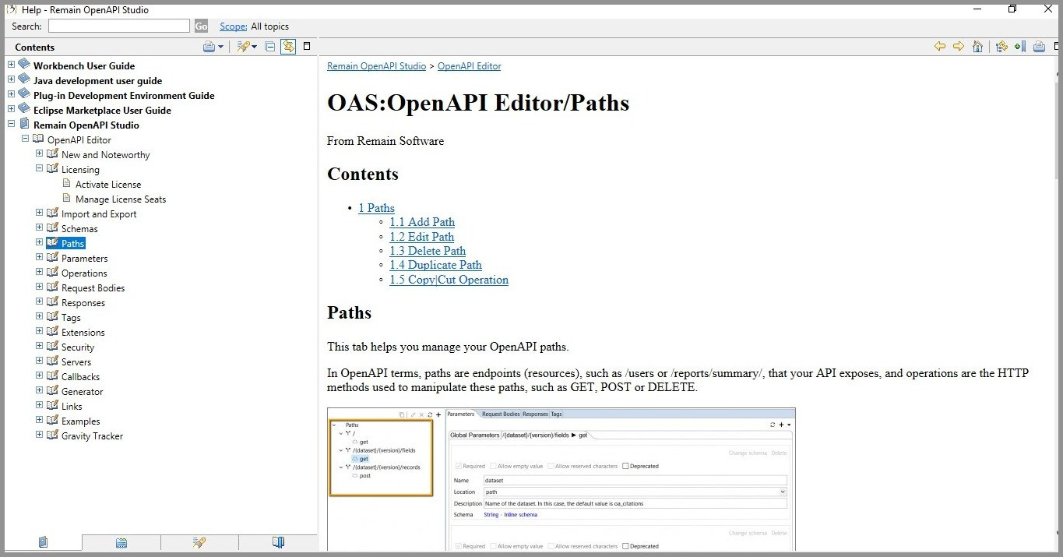Viewport: 1063px width, 557px height.
Task: Click the Java development user guide book icon
Action: point(24,79)
